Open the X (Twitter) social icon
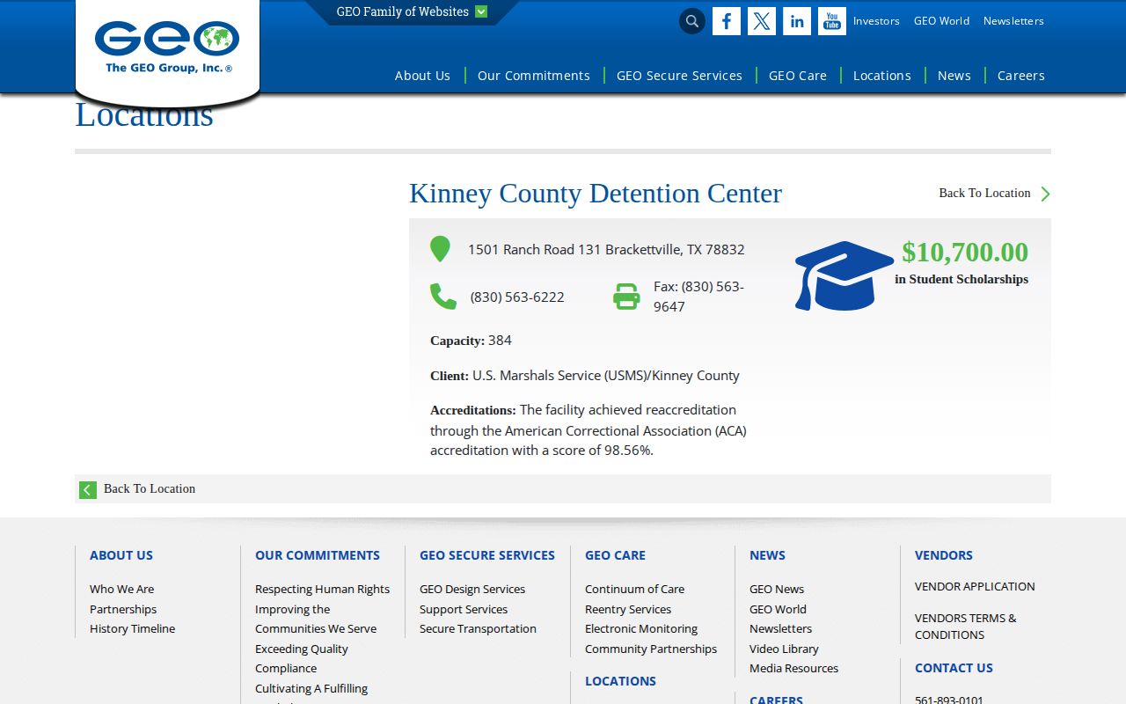 point(762,21)
